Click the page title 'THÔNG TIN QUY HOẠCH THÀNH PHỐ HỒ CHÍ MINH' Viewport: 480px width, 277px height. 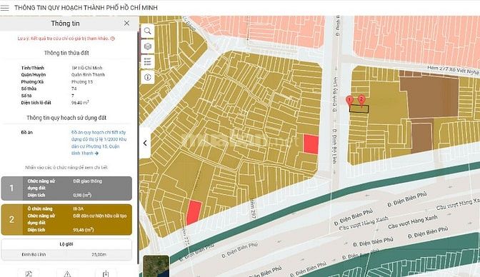(x=86, y=8)
